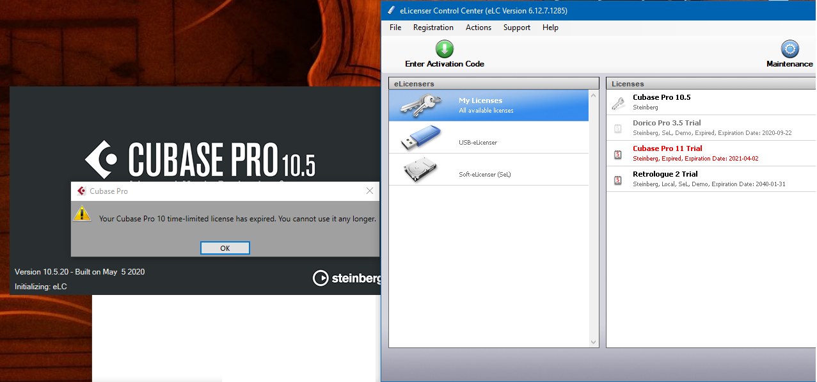Select the My Licenses entry
This screenshot has height=382, width=817.
pos(489,105)
